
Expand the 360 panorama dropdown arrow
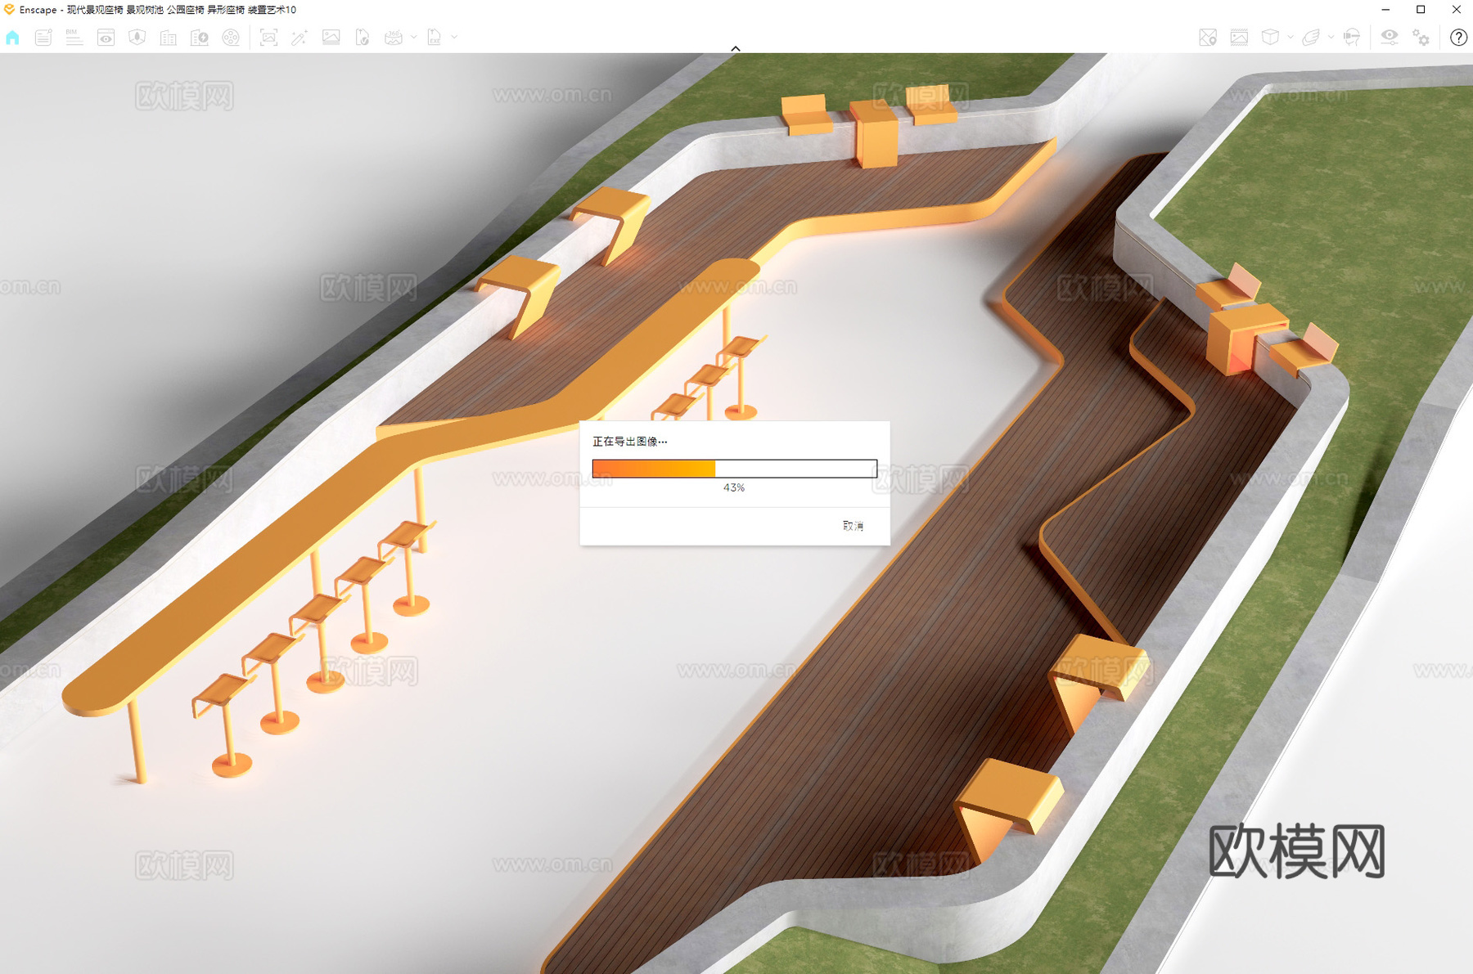(x=413, y=38)
